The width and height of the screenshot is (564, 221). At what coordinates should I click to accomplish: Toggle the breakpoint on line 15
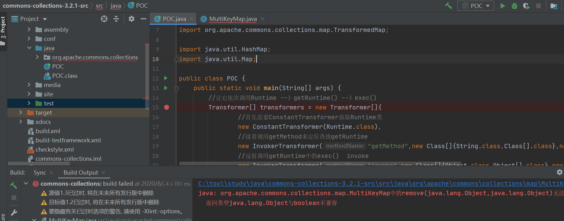click(167, 107)
